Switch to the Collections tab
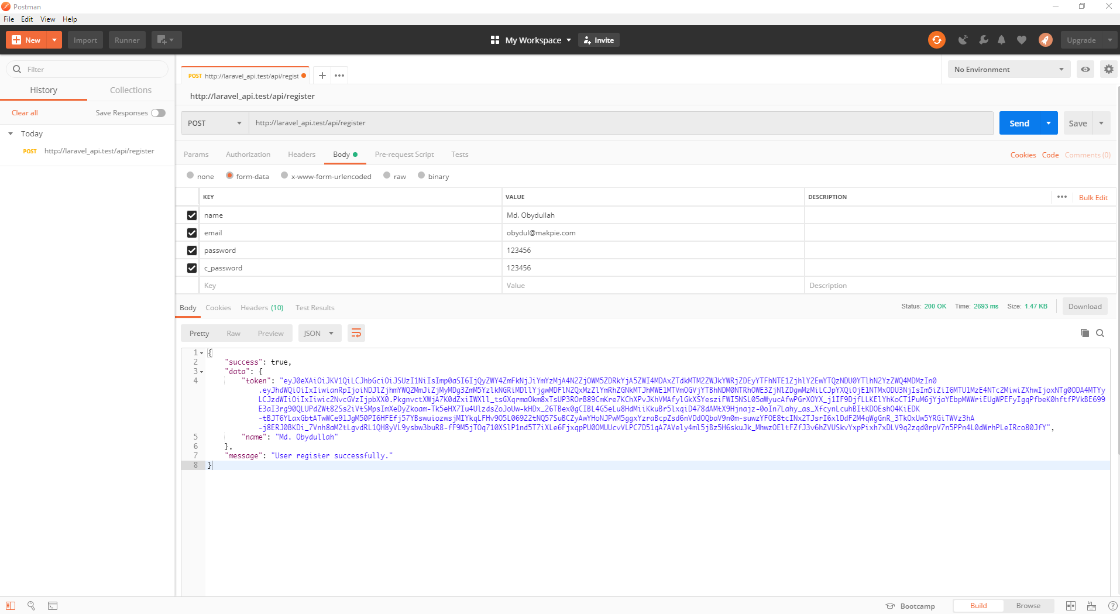 tap(130, 90)
